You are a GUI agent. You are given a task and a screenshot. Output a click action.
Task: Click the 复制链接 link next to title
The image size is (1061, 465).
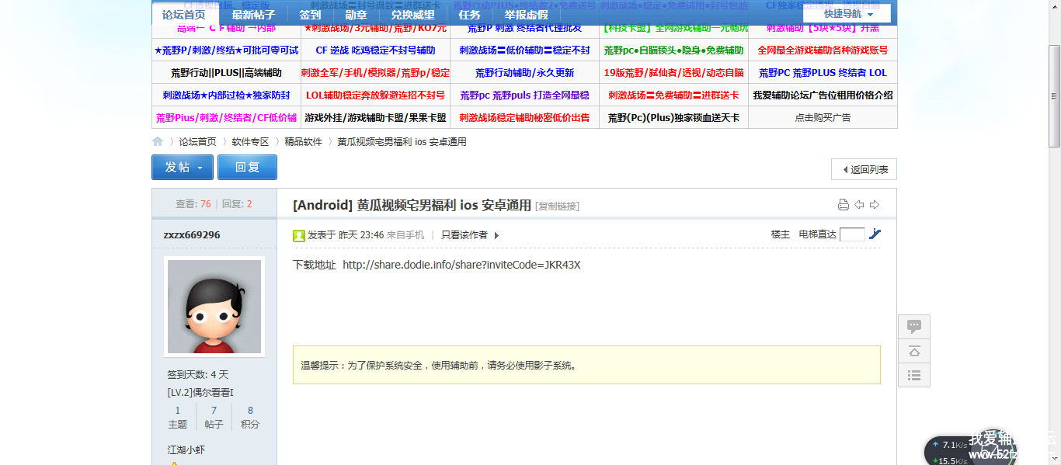[x=557, y=206]
